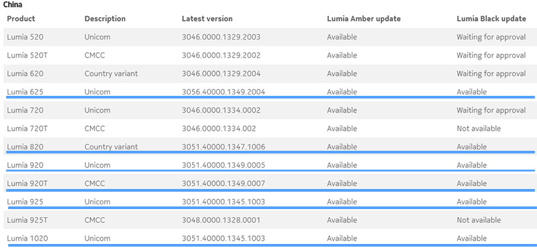Click Lumia 1020 Black update Available status
The image size is (537, 252).
coord(472,239)
